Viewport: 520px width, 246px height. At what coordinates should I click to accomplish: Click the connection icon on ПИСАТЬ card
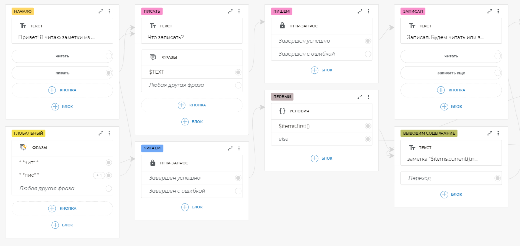(x=230, y=11)
